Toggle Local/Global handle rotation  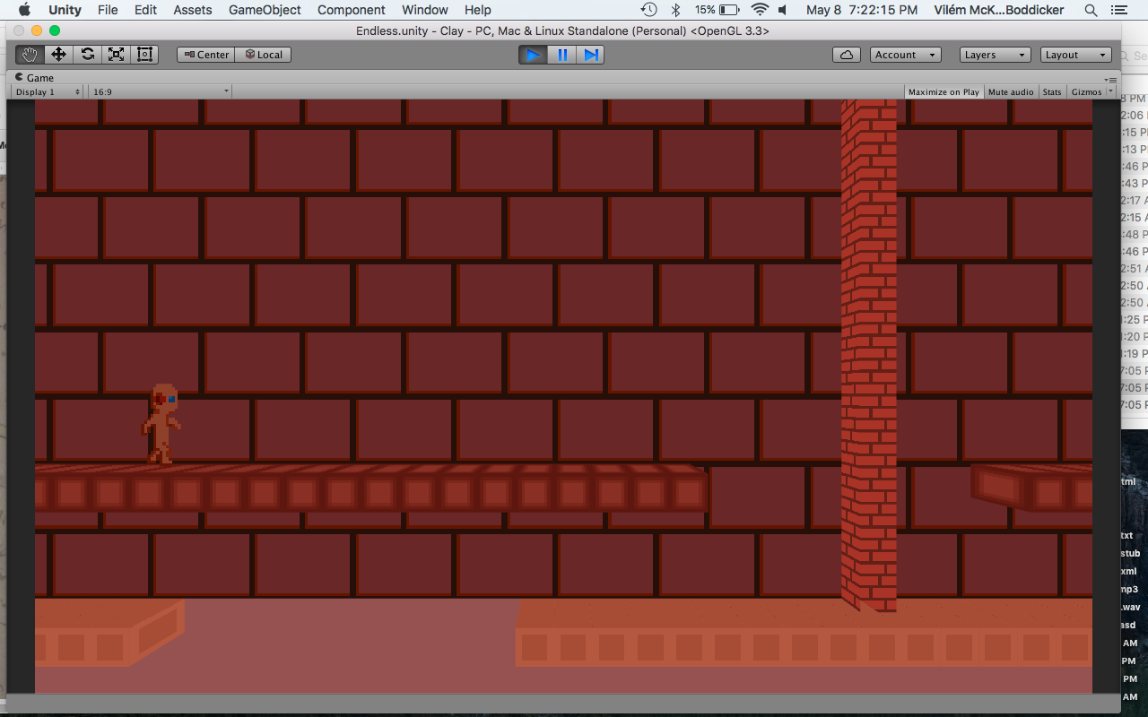pos(263,55)
